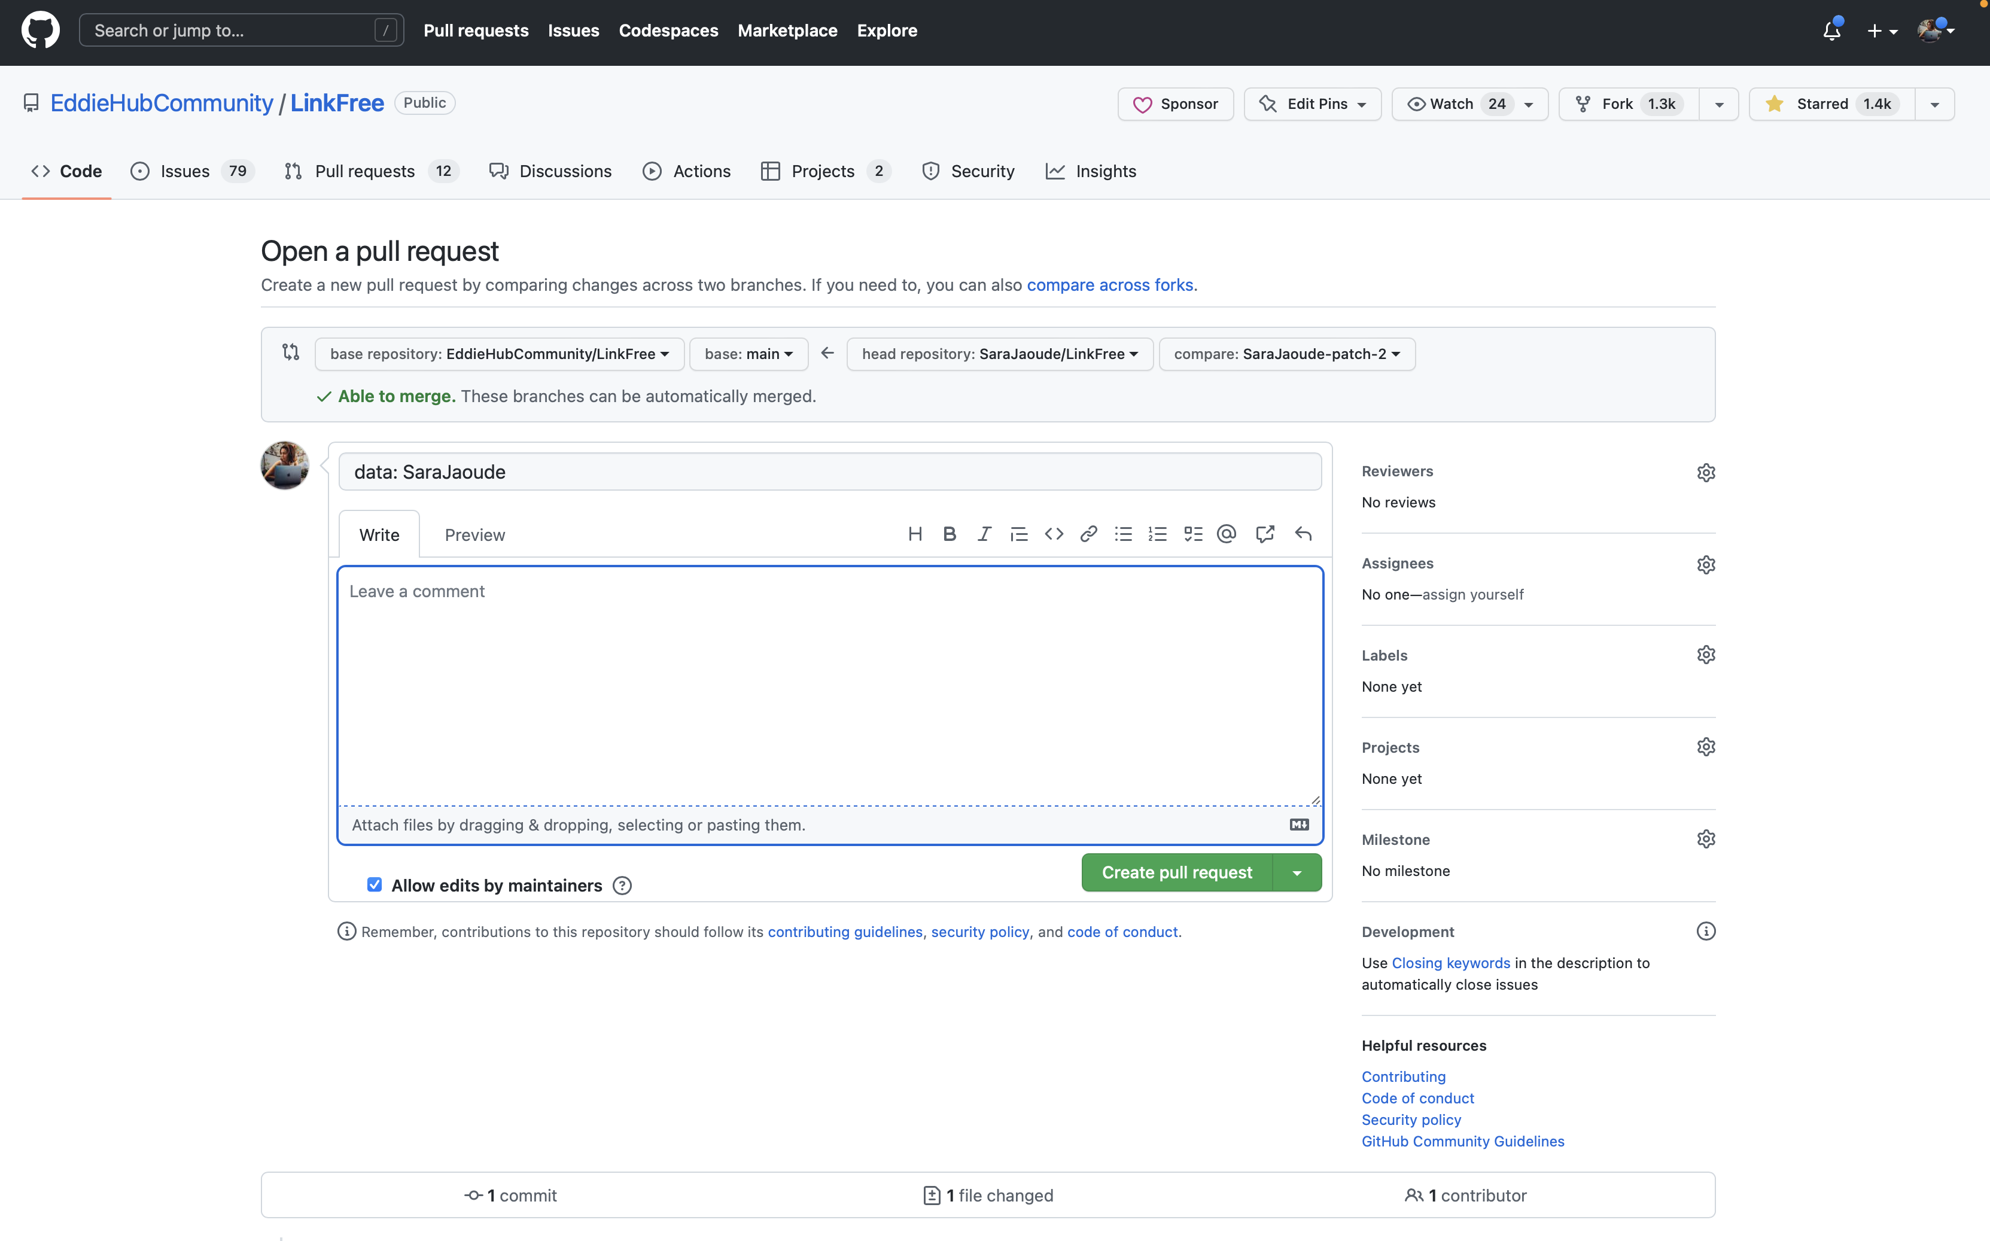Click the Search or jump to field
This screenshot has height=1241, width=1990.
241,31
